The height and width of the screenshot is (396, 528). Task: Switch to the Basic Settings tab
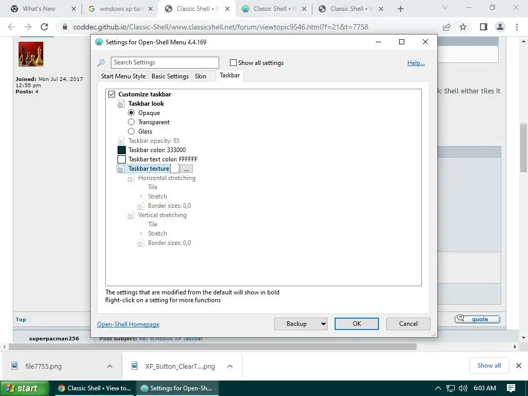[170, 76]
